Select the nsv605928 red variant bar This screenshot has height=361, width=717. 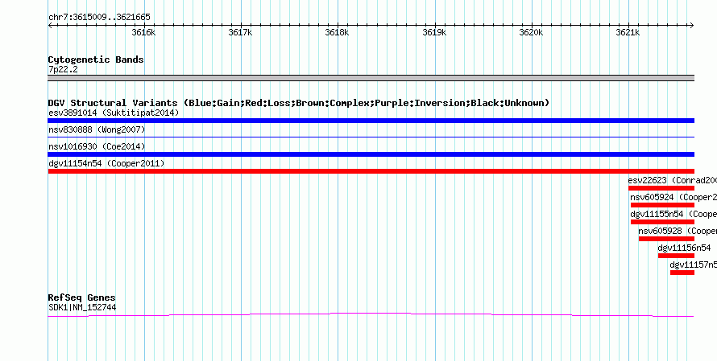pyautogui.click(x=666, y=239)
